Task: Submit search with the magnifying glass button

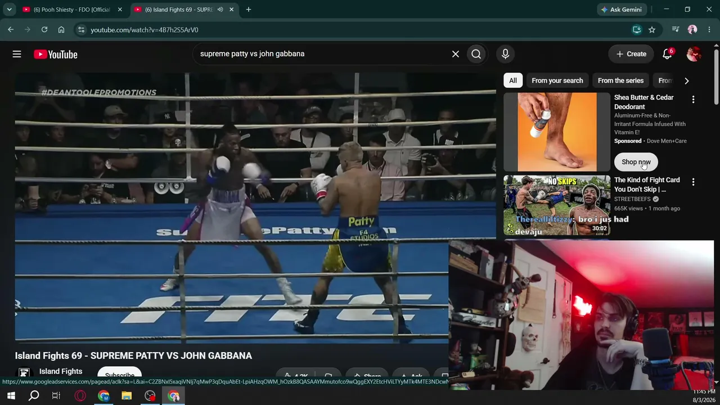Action: [x=476, y=54]
